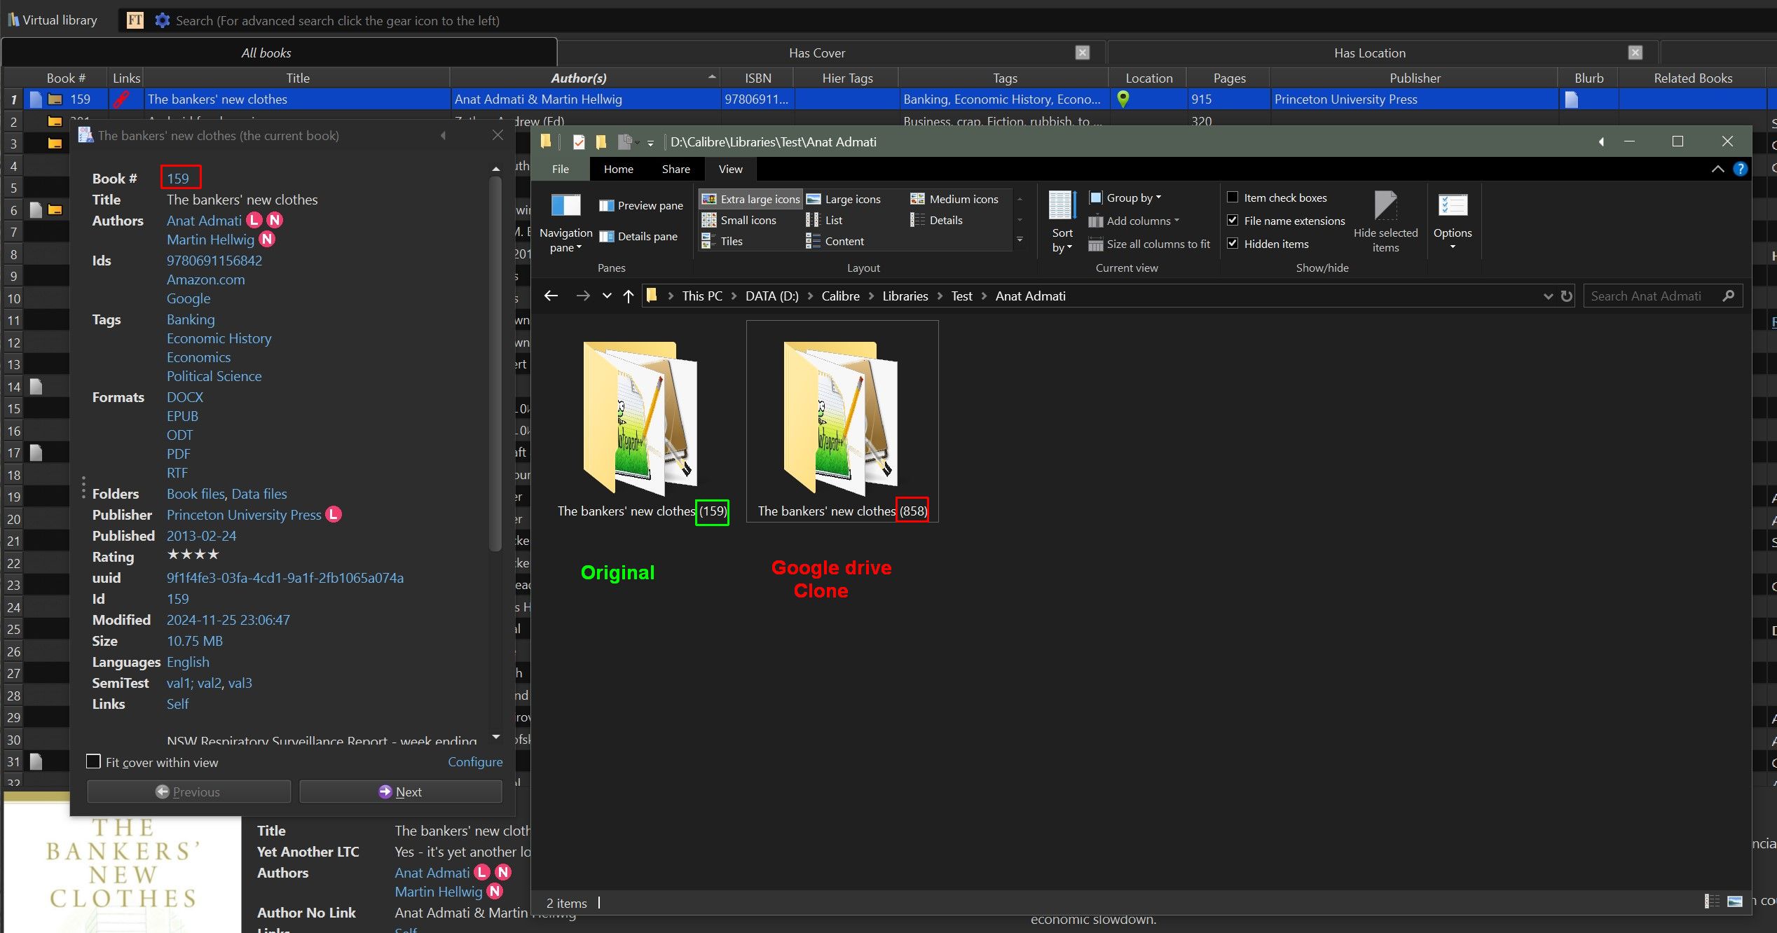The width and height of the screenshot is (1777, 933).
Task: Click the Next button
Action: [x=401, y=792]
